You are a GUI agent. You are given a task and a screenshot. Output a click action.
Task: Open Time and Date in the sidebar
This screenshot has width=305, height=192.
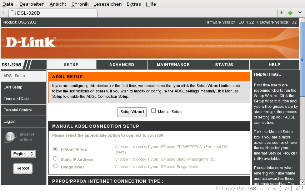[24, 99]
